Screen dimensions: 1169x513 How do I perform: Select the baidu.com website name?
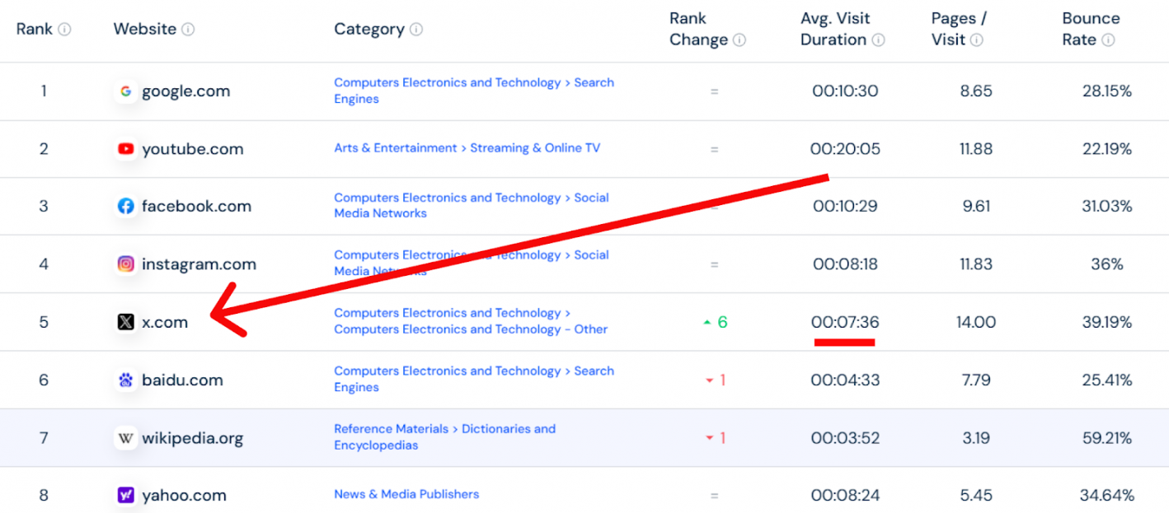tap(182, 380)
